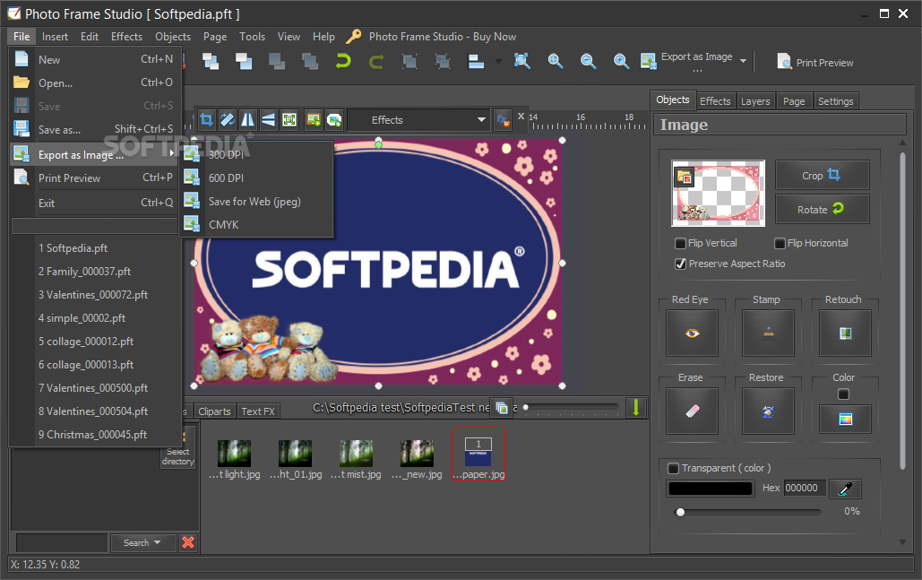Viewport: 922px width, 580px height.
Task: Click the Crop button in Image panel
Action: pos(822,176)
